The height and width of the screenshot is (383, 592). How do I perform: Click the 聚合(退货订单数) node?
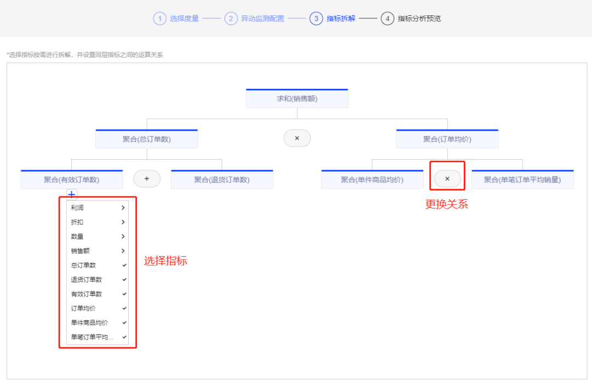[x=222, y=179]
